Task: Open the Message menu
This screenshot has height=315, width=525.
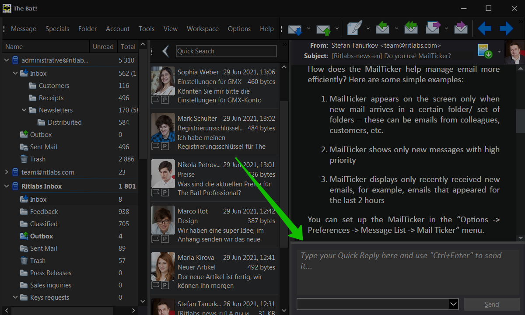Action: coord(24,29)
